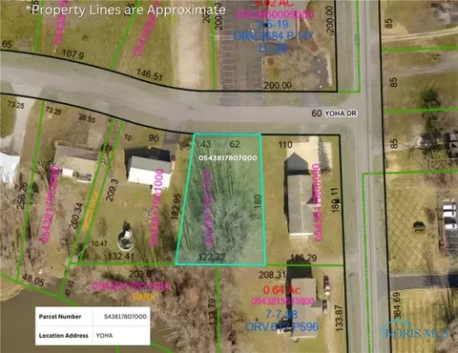Click the '208.31' dimension label
Screen dimensions: 458x353
pos(272,275)
